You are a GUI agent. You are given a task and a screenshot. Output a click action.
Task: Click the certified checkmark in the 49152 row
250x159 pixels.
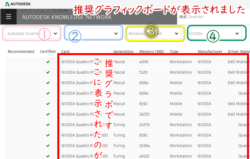pos(48,156)
